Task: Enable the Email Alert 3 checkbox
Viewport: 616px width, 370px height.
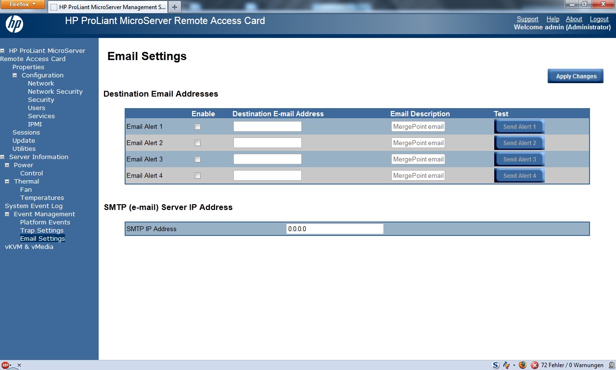Action: pos(197,160)
